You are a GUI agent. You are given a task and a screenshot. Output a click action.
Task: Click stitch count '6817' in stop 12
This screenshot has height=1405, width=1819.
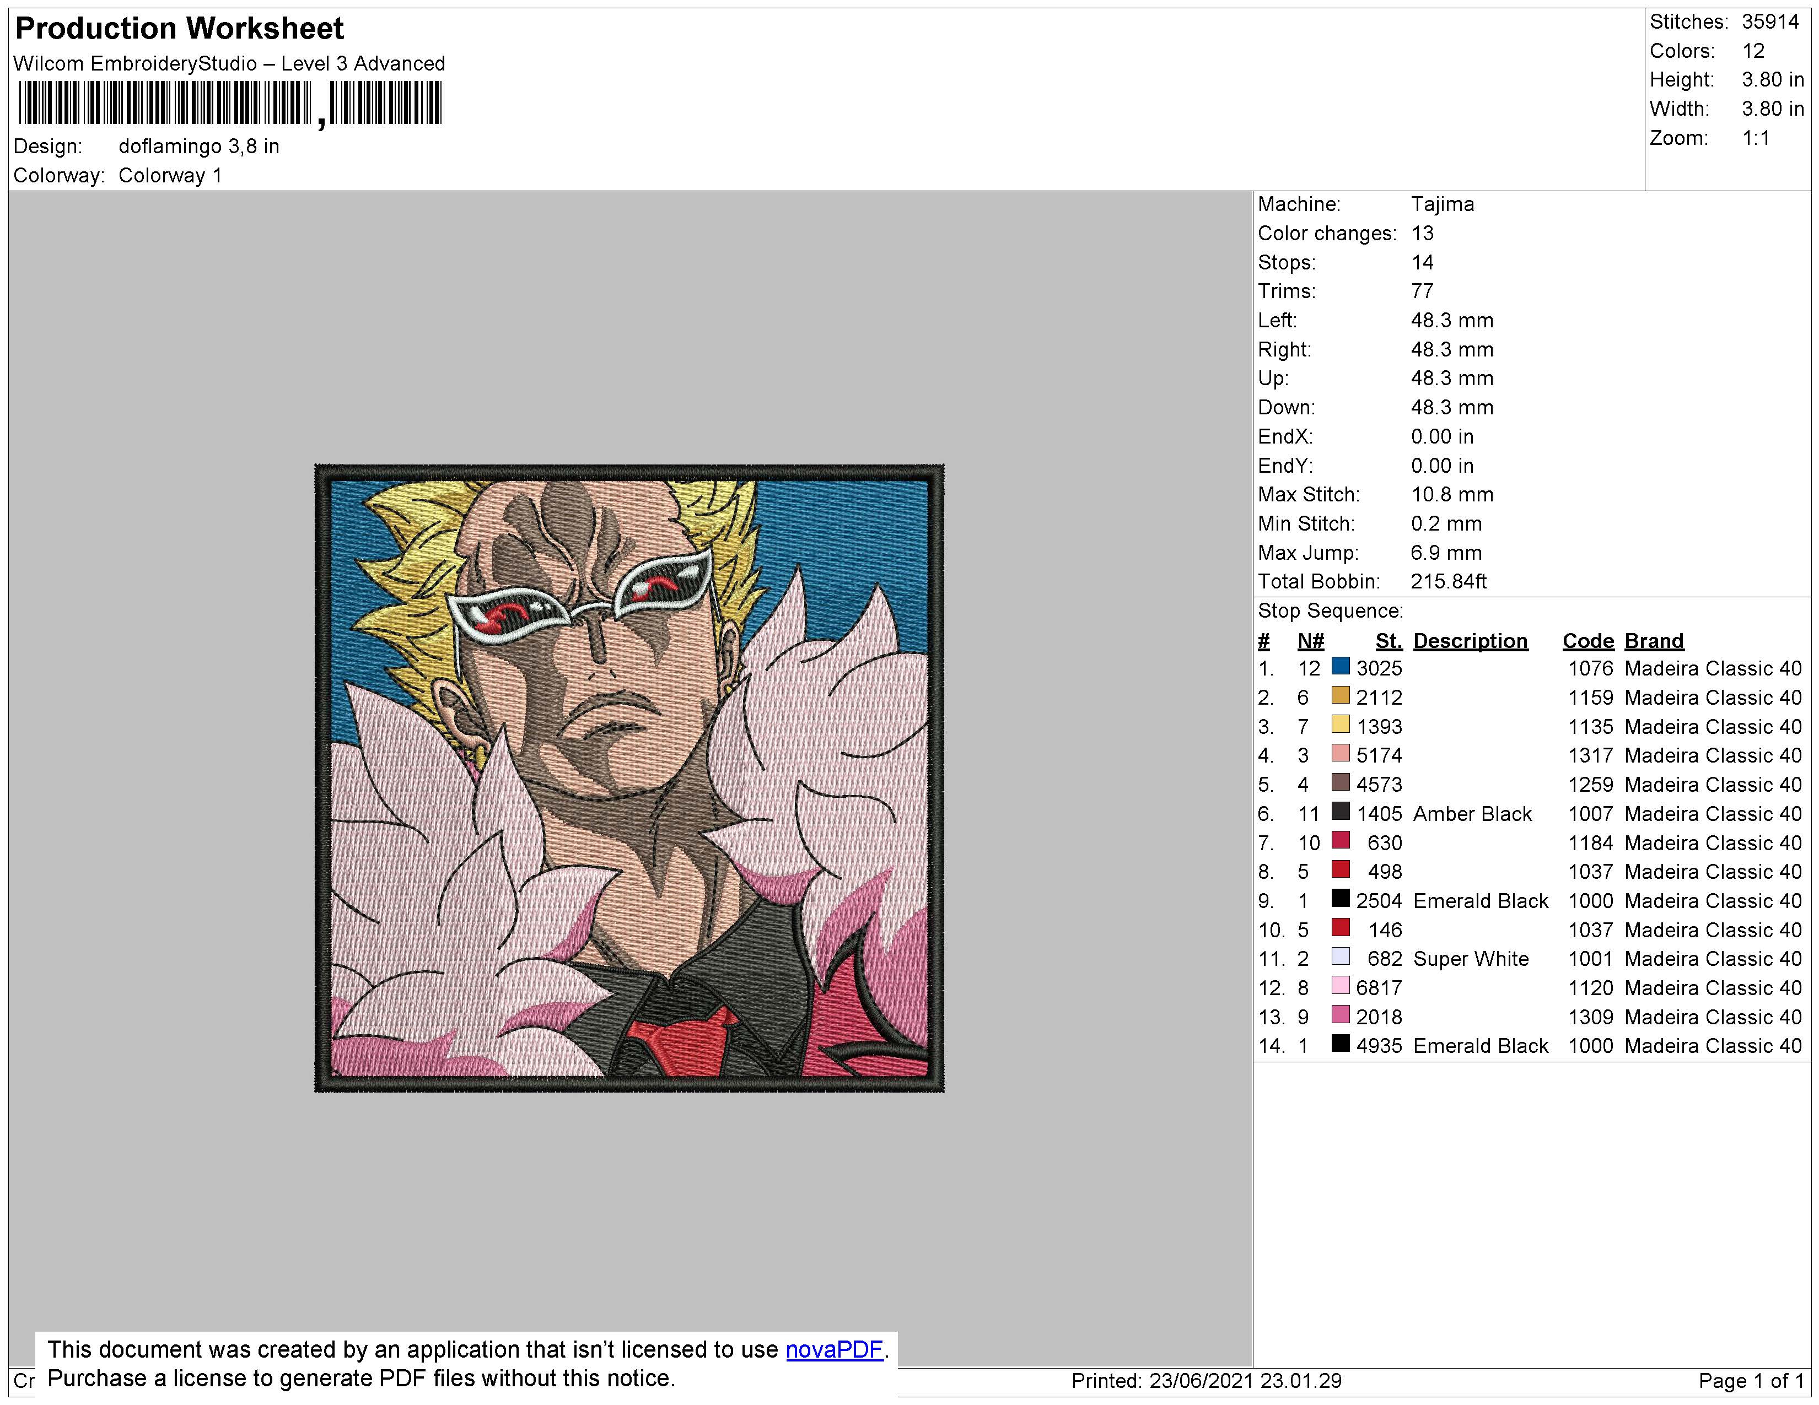pyautogui.click(x=1379, y=988)
